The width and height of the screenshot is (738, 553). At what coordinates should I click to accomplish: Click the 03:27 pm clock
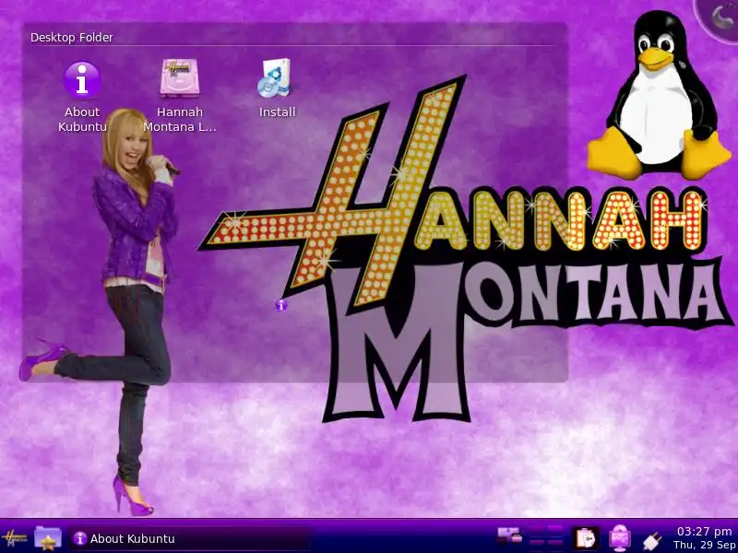point(704,532)
